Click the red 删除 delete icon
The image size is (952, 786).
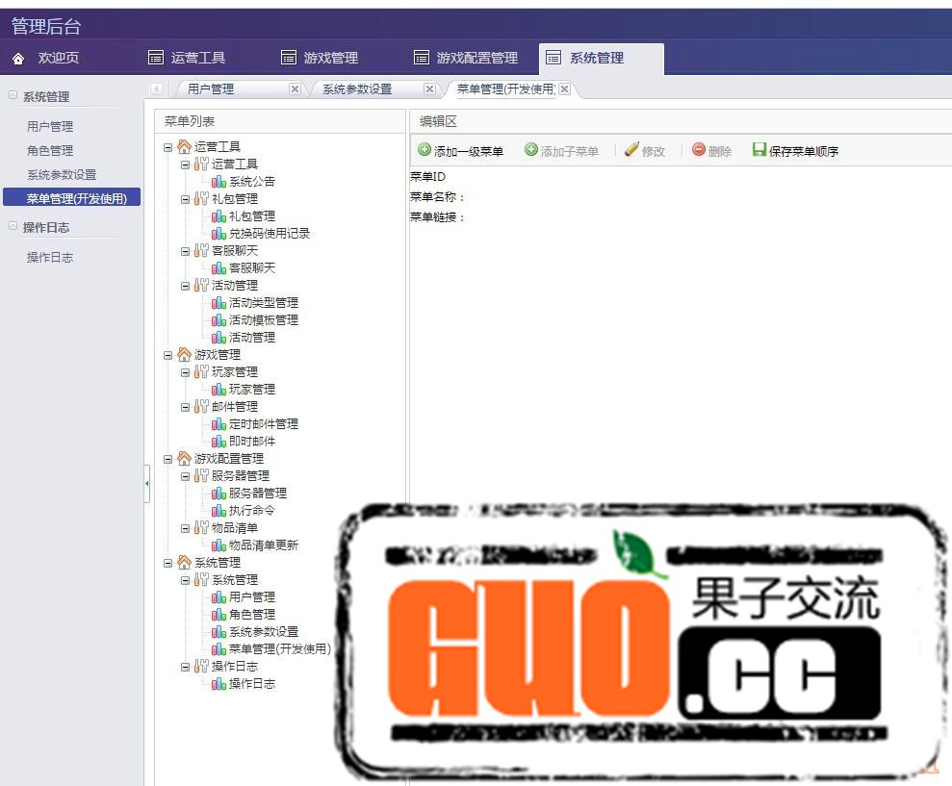coord(699,150)
